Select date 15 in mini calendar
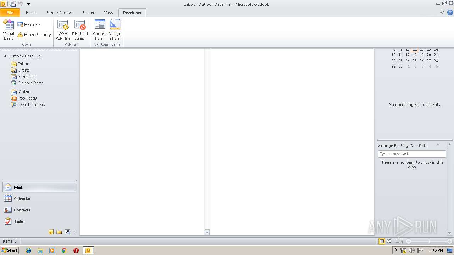The width and height of the screenshot is (454, 255). pyautogui.click(x=393, y=55)
